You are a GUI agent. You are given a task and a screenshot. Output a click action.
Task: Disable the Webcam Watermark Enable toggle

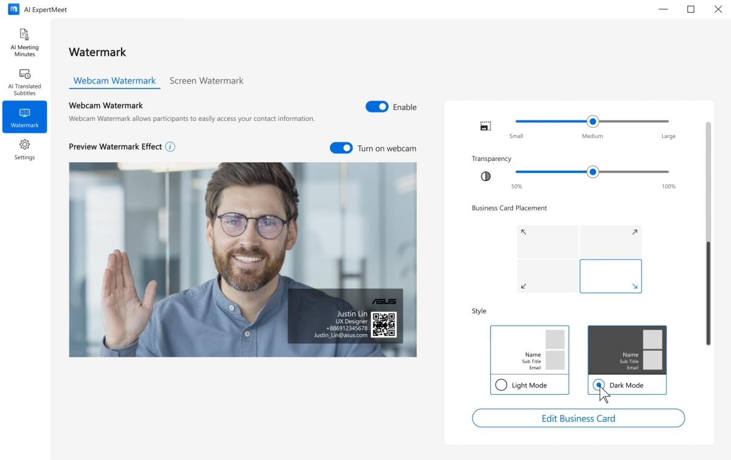(377, 107)
